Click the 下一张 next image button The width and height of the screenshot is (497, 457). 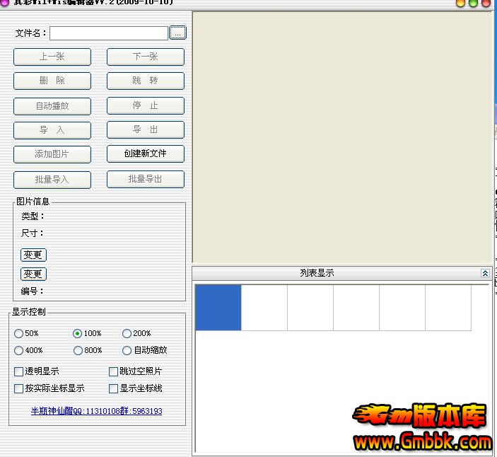(146, 57)
